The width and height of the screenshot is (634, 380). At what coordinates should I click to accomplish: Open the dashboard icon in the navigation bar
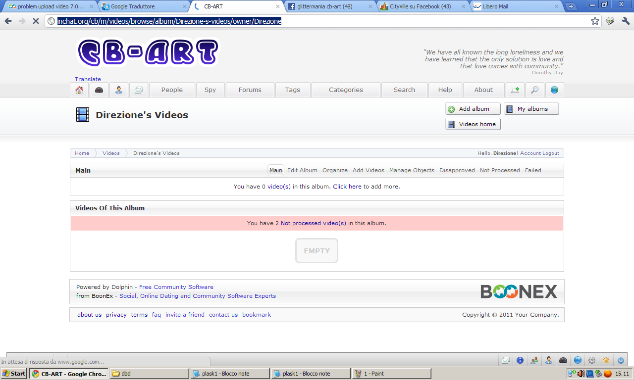[x=99, y=90]
